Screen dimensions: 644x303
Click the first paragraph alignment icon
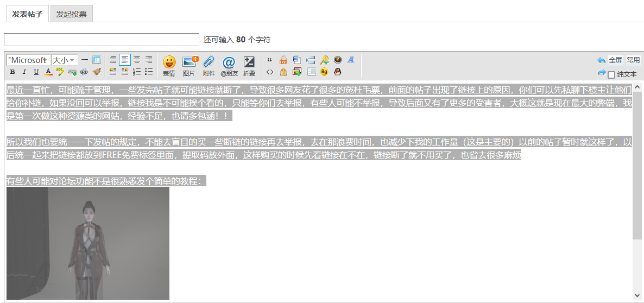tap(113, 60)
